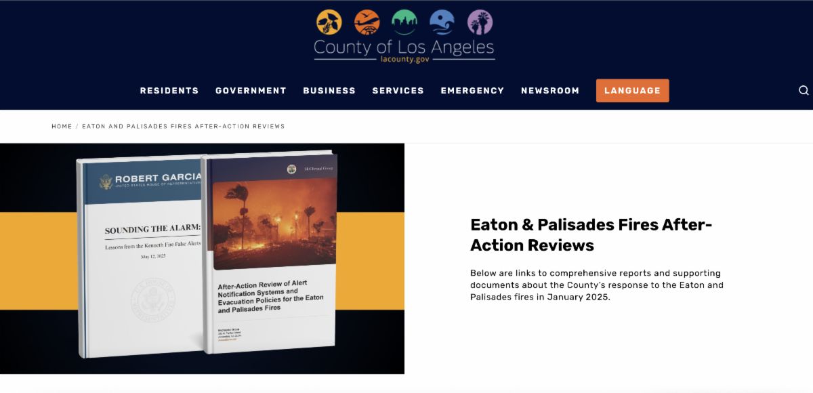Click the magnifying glass search icon
Screen dimensions: 813x393
tap(804, 91)
